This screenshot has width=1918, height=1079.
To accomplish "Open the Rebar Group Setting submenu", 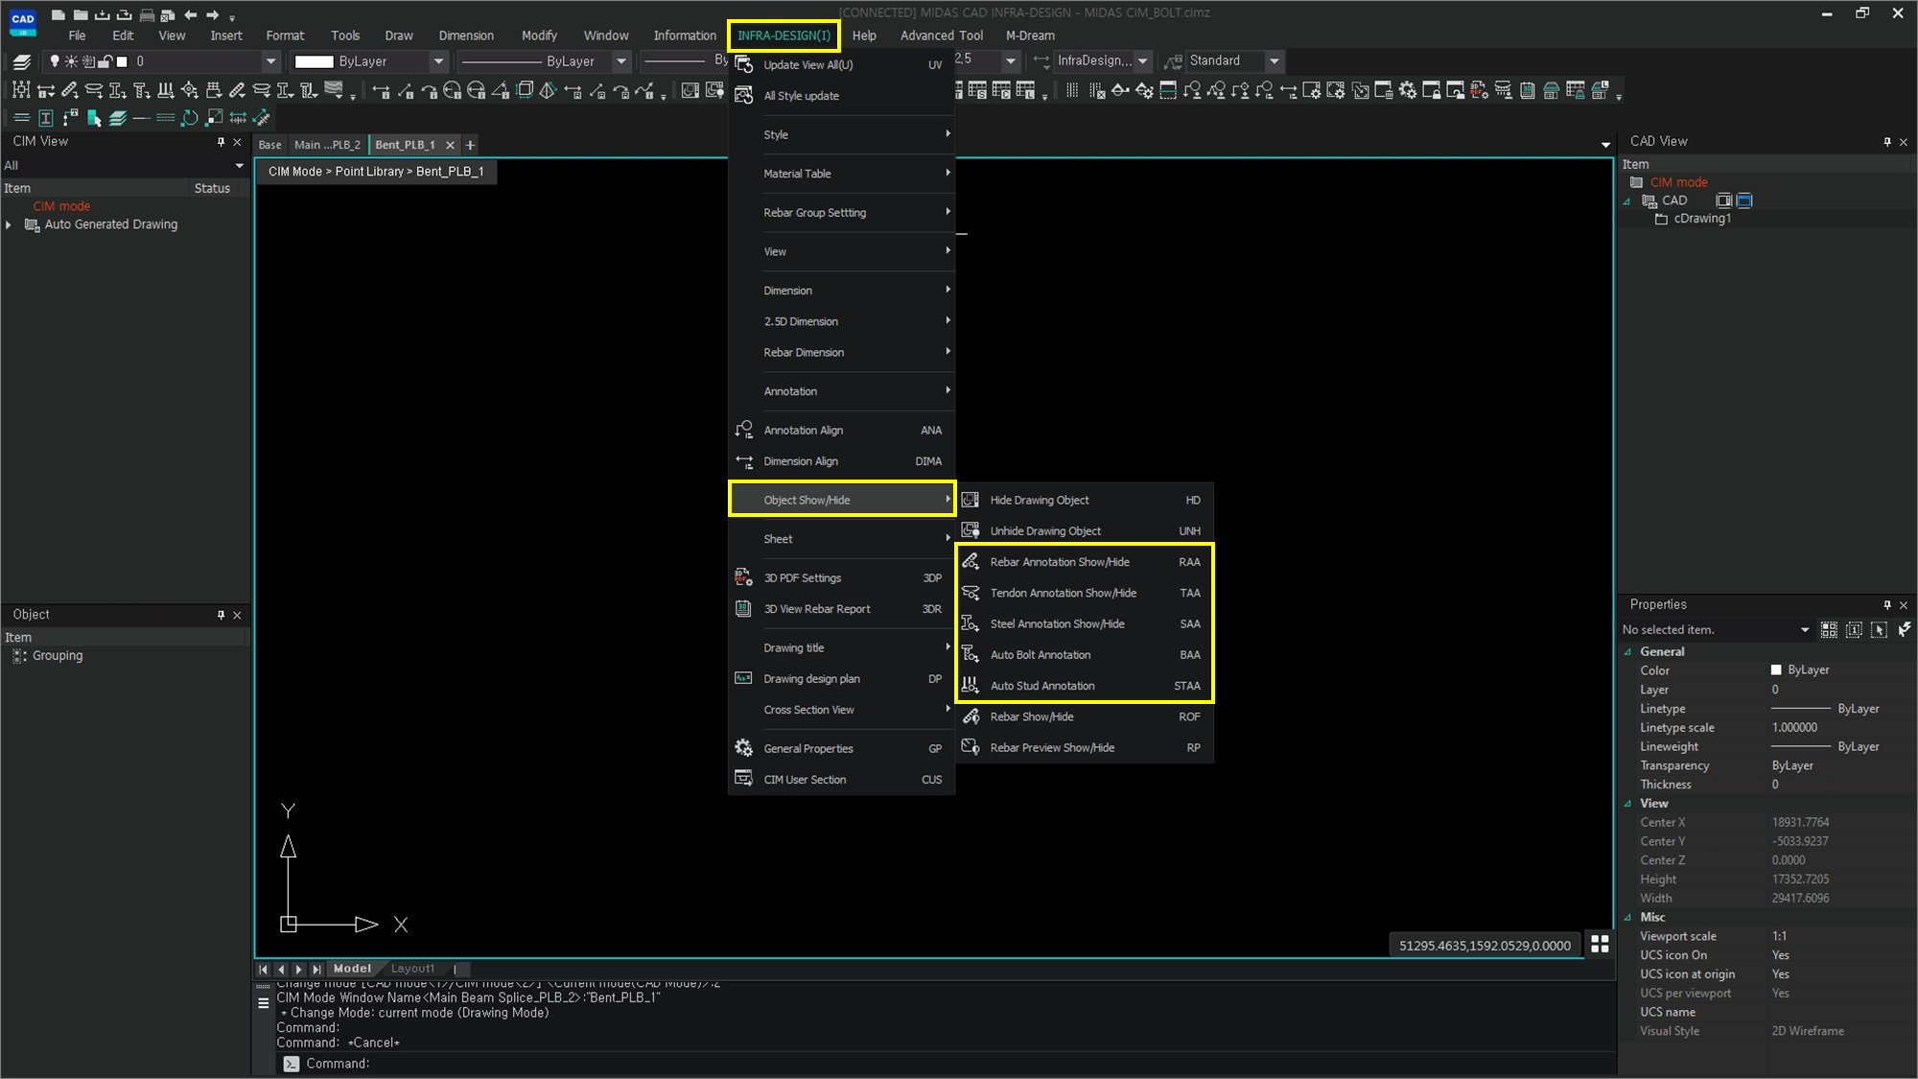I will [x=842, y=213].
